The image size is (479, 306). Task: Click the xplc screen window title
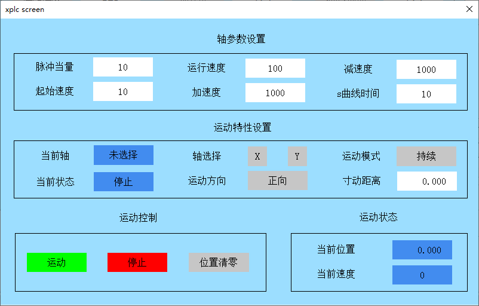[24, 10]
